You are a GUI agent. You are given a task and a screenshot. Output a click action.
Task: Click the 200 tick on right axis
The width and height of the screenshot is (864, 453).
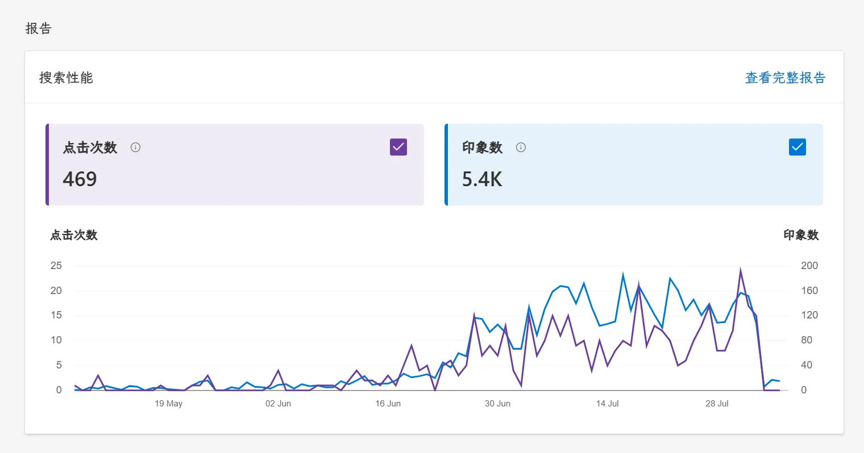[x=809, y=266]
